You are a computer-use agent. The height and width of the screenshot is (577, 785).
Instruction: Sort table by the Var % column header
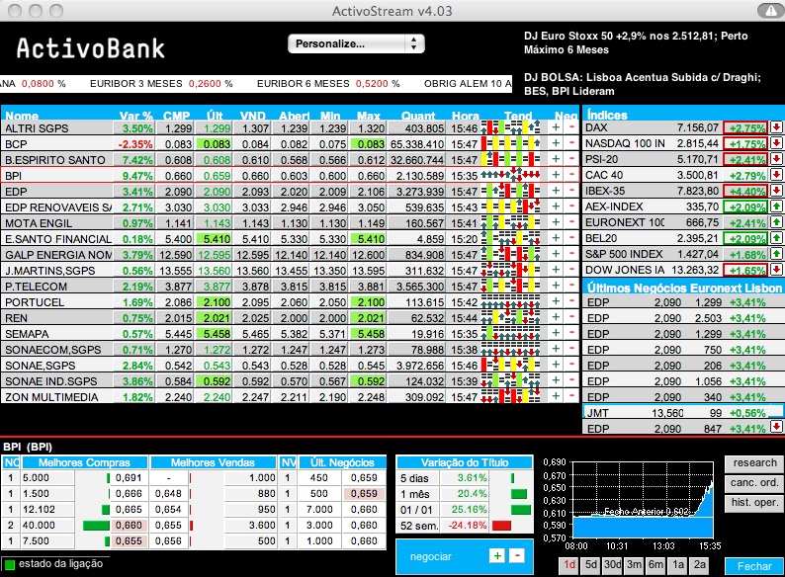click(x=135, y=116)
